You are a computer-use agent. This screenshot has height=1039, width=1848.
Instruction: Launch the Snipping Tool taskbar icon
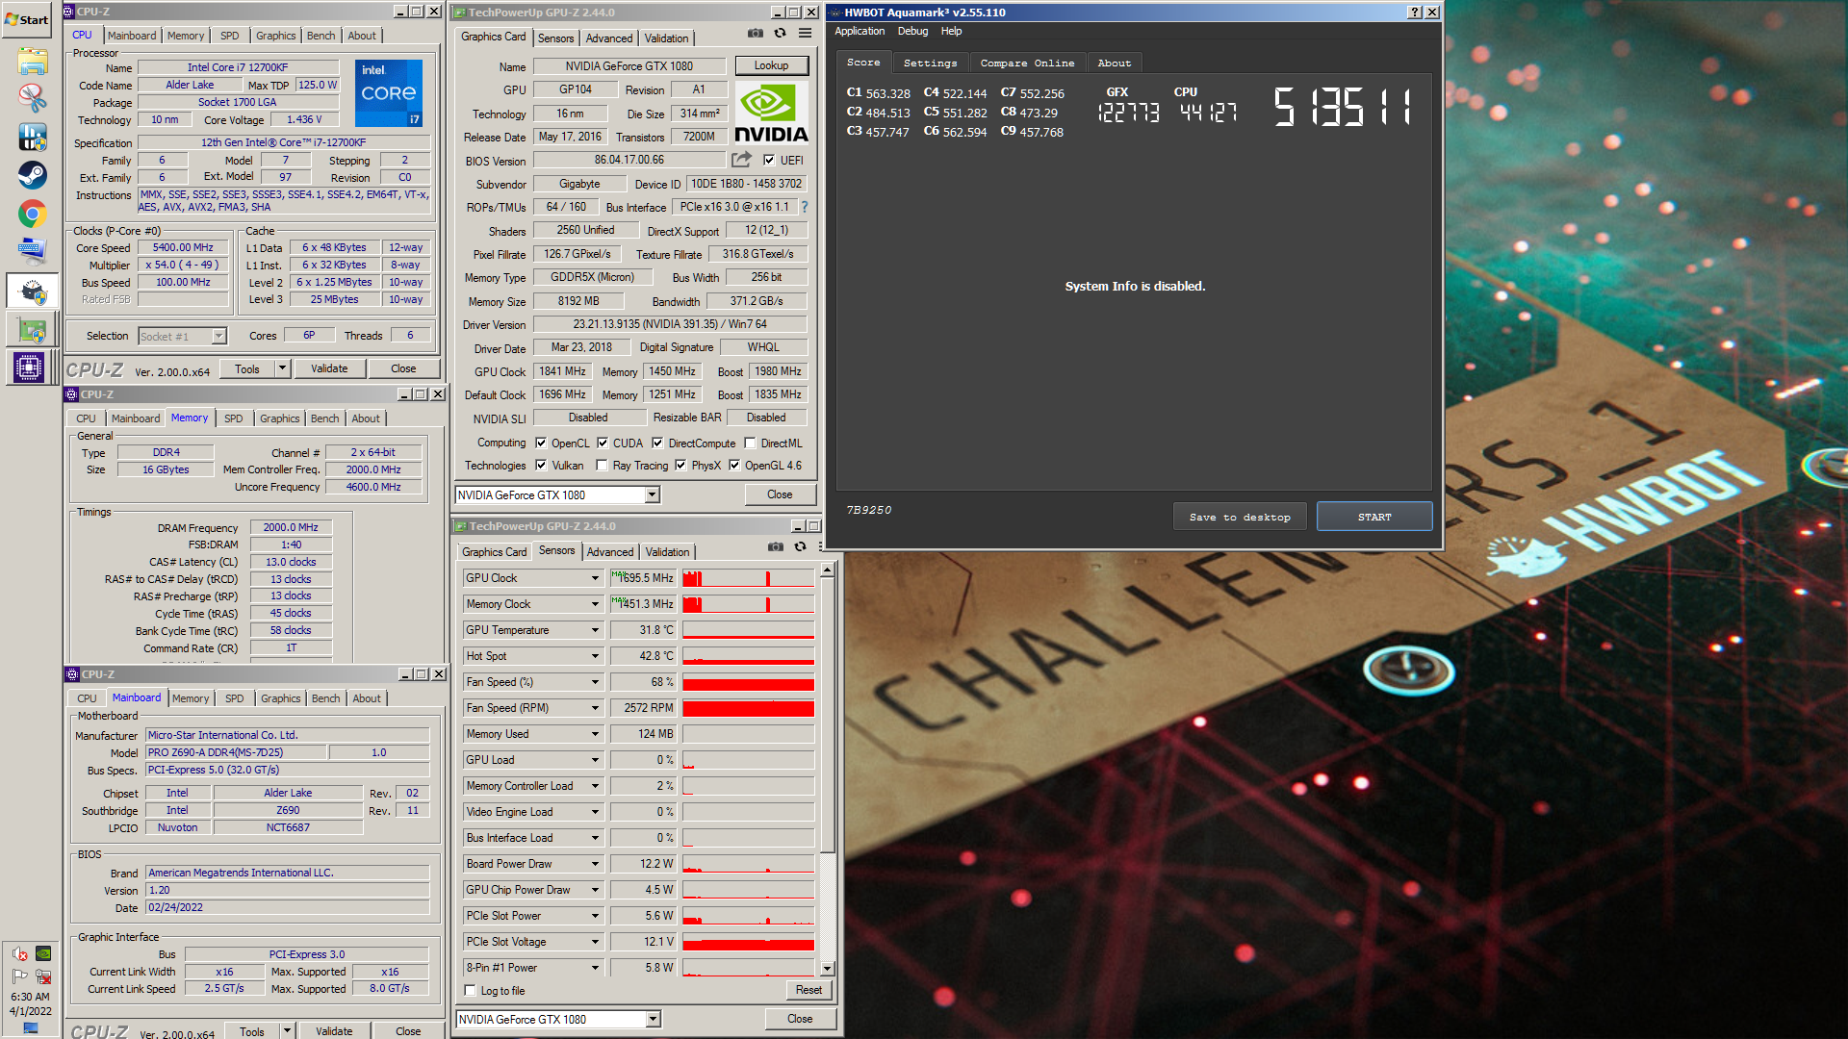point(32,98)
